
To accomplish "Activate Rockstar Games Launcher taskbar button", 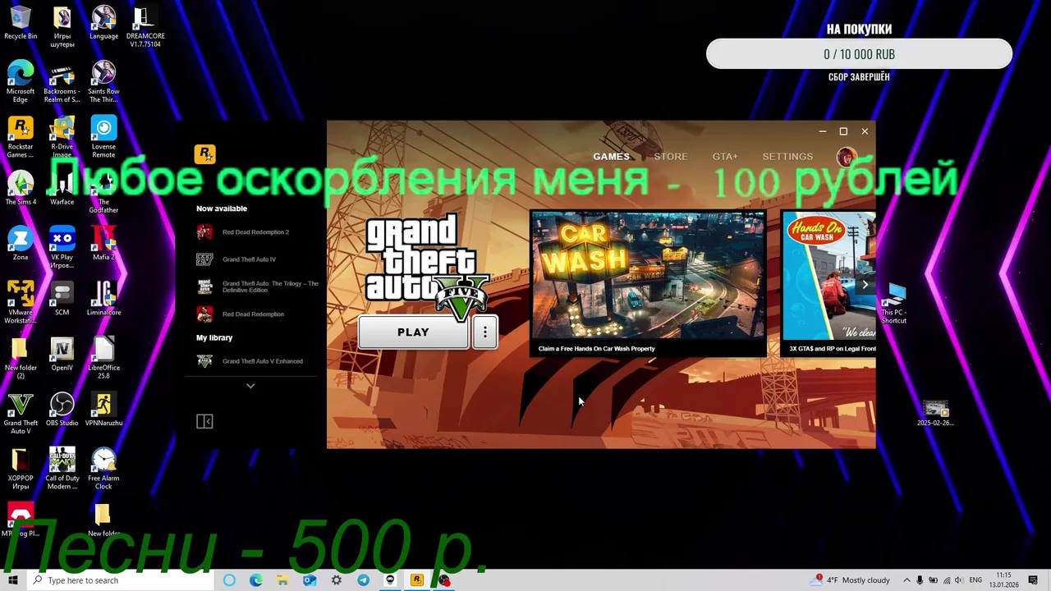I will pyautogui.click(x=416, y=580).
